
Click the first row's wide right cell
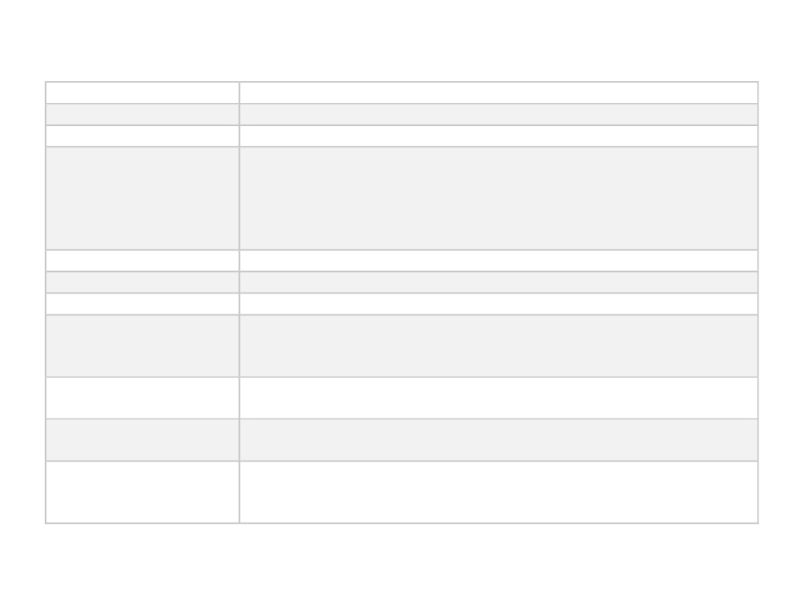[x=498, y=93]
